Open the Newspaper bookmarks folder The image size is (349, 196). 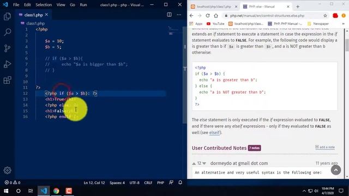point(318,23)
